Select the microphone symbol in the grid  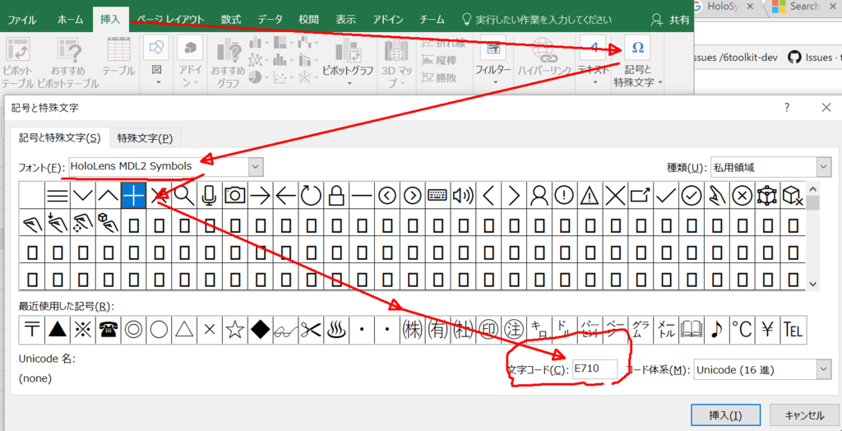pyautogui.click(x=210, y=196)
